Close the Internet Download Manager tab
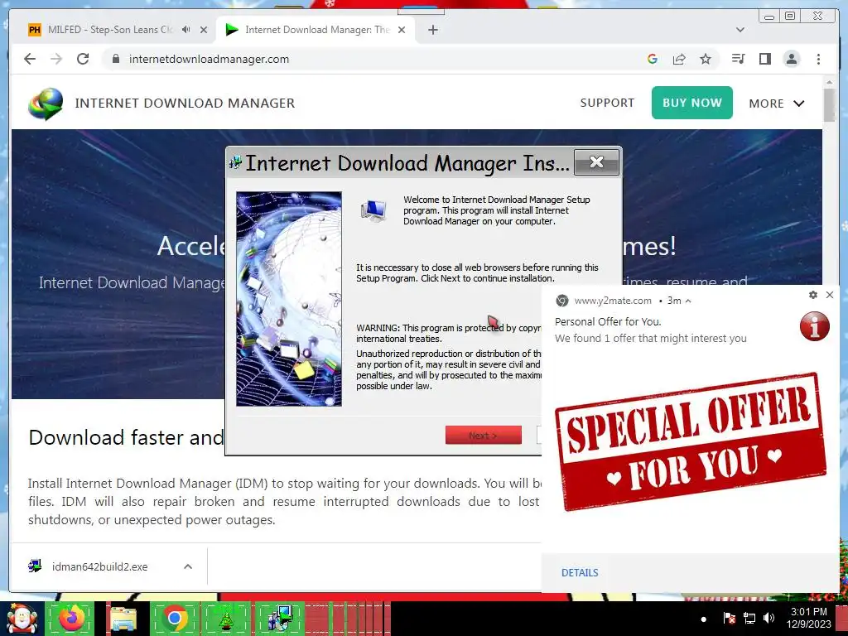 pyautogui.click(x=402, y=30)
